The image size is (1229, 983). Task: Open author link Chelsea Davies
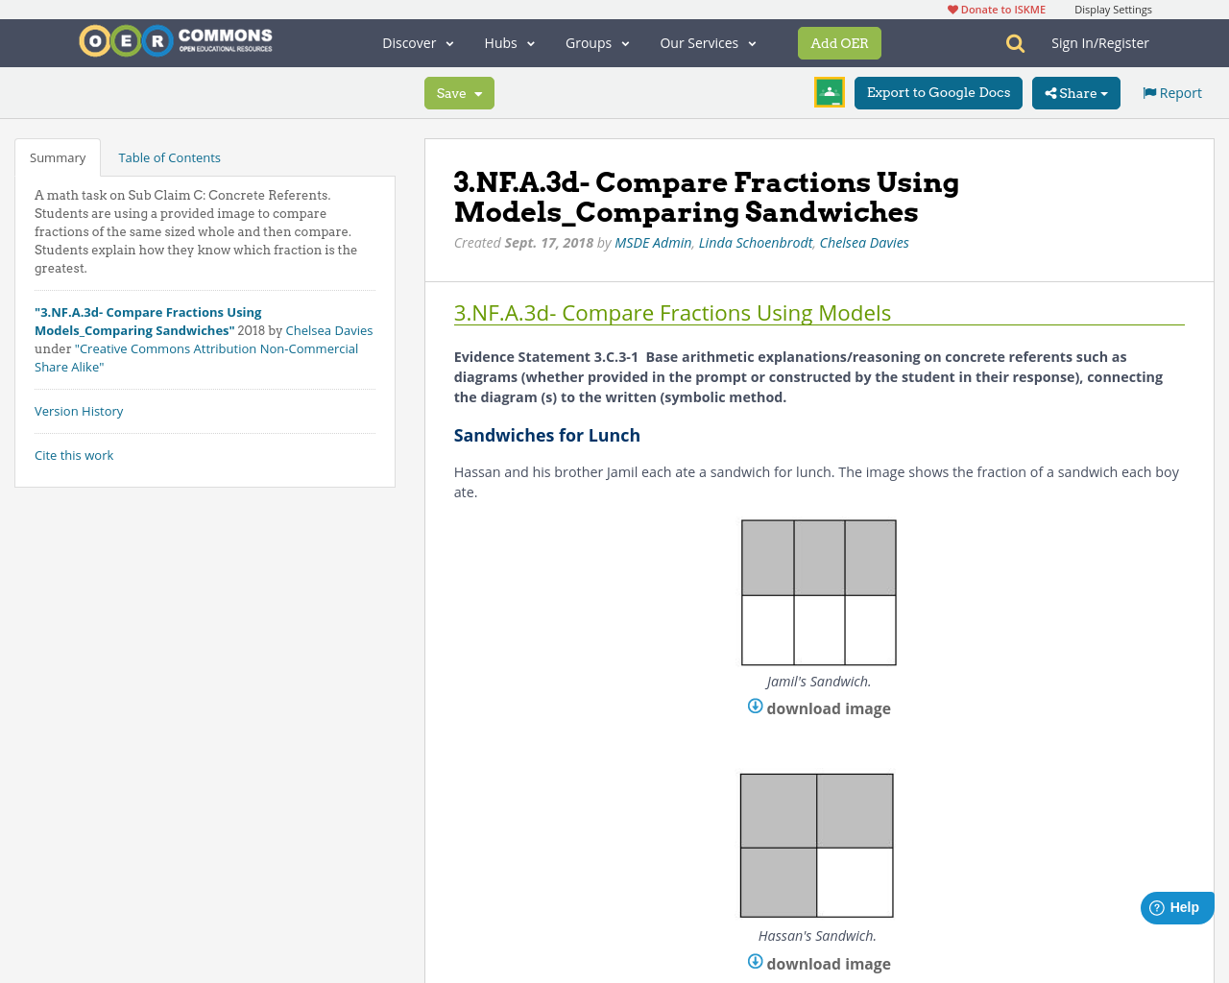(863, 241)
